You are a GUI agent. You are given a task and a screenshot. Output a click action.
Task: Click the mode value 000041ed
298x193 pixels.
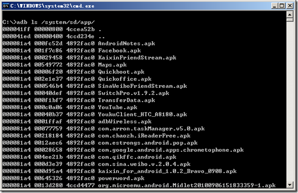point(16,36)
